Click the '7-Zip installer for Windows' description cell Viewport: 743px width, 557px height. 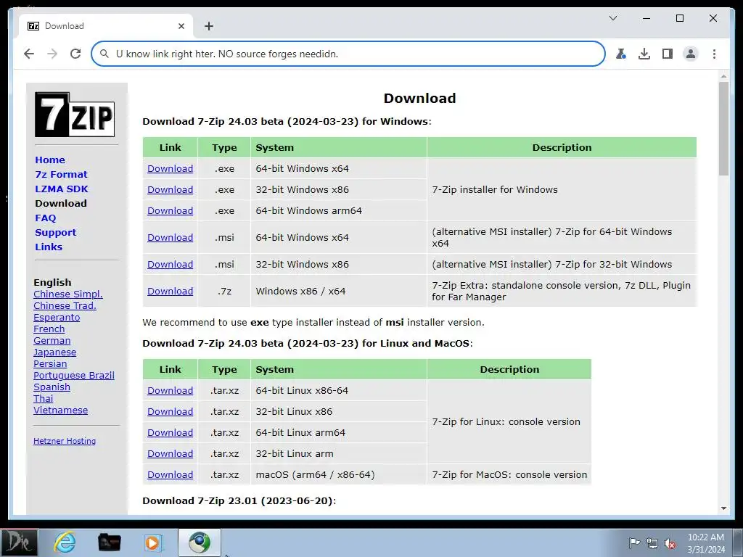point(562,189)
